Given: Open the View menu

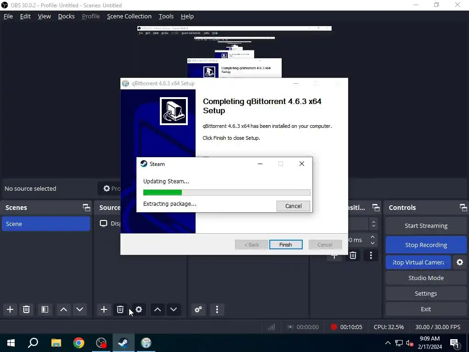Looking at the screenshot, I should point(44,16).
